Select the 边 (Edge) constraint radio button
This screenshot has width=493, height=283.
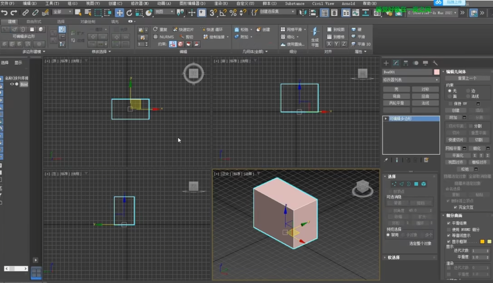coord(468,90)
